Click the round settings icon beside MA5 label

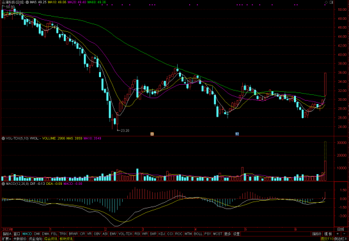(x=27, y=2)
